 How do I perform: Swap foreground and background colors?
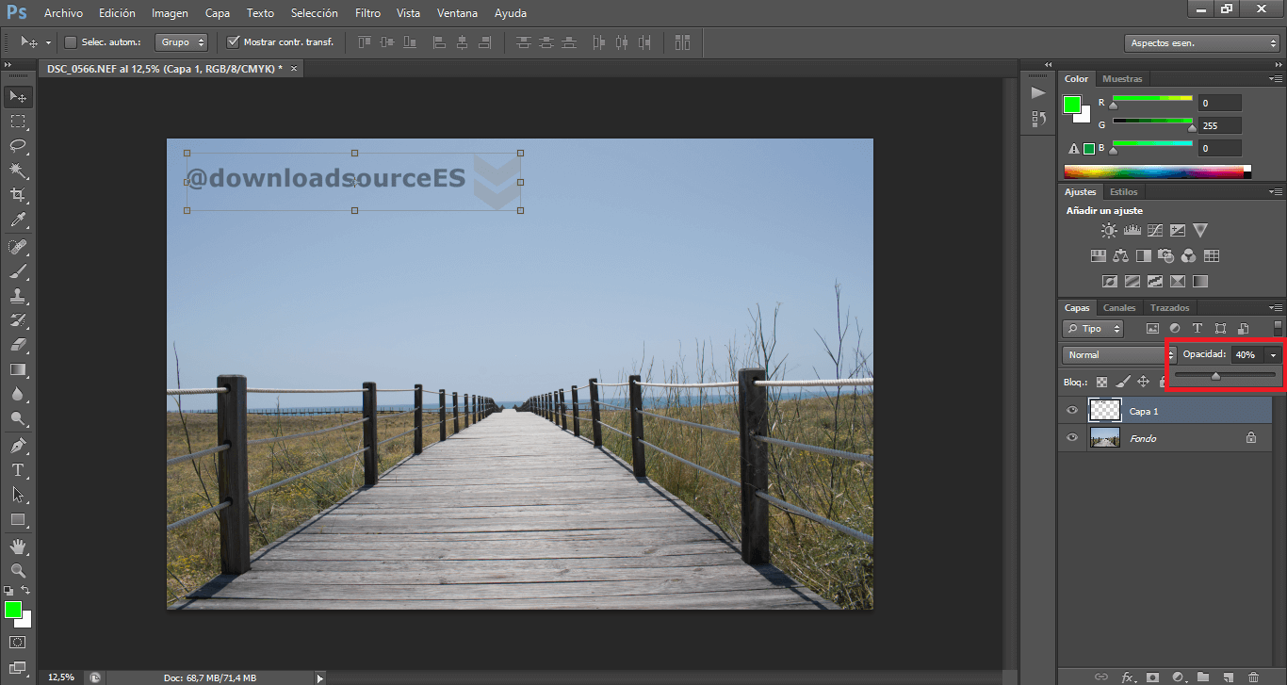click(26, 591)
